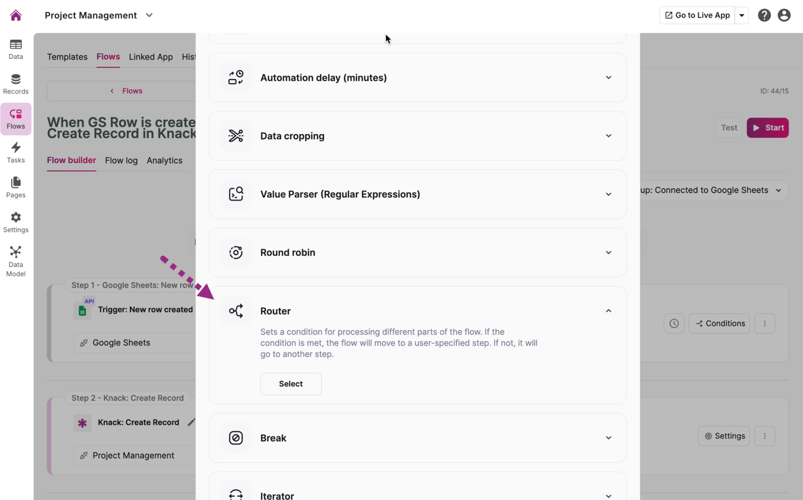This screenshot has height=500, width=803.
Task: Click the help question mark icon
Action: click(764, 16)
